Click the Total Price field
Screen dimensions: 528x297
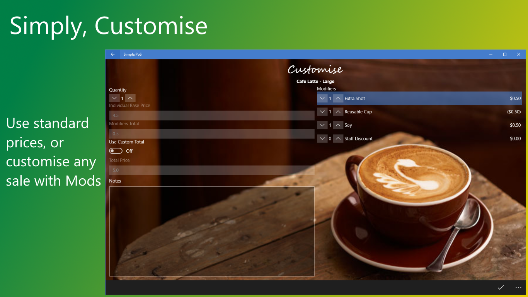pyautogui.click(x=211, y=170)
